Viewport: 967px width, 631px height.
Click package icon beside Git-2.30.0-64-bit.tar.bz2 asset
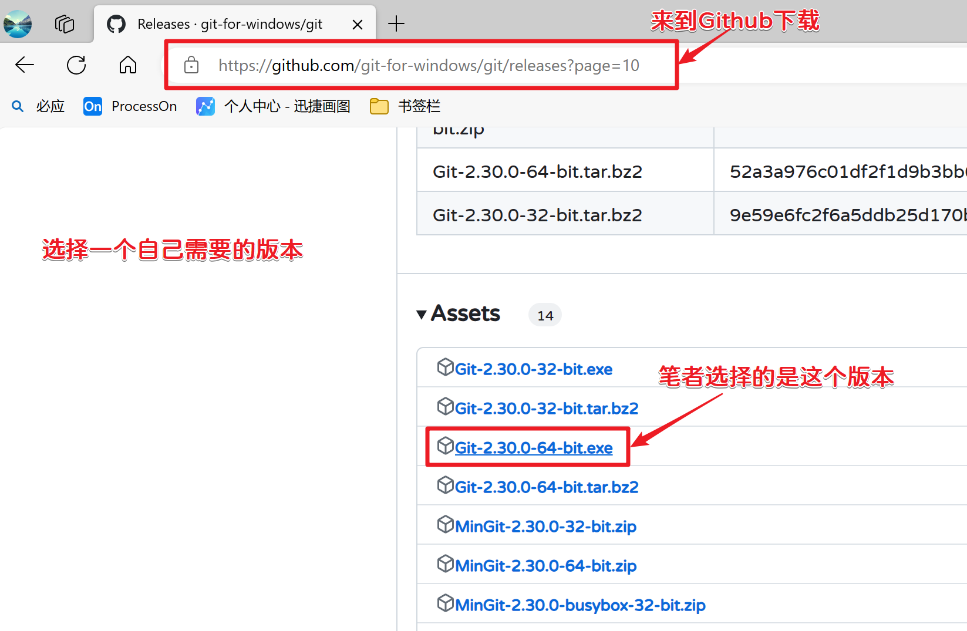coord(446,485)
